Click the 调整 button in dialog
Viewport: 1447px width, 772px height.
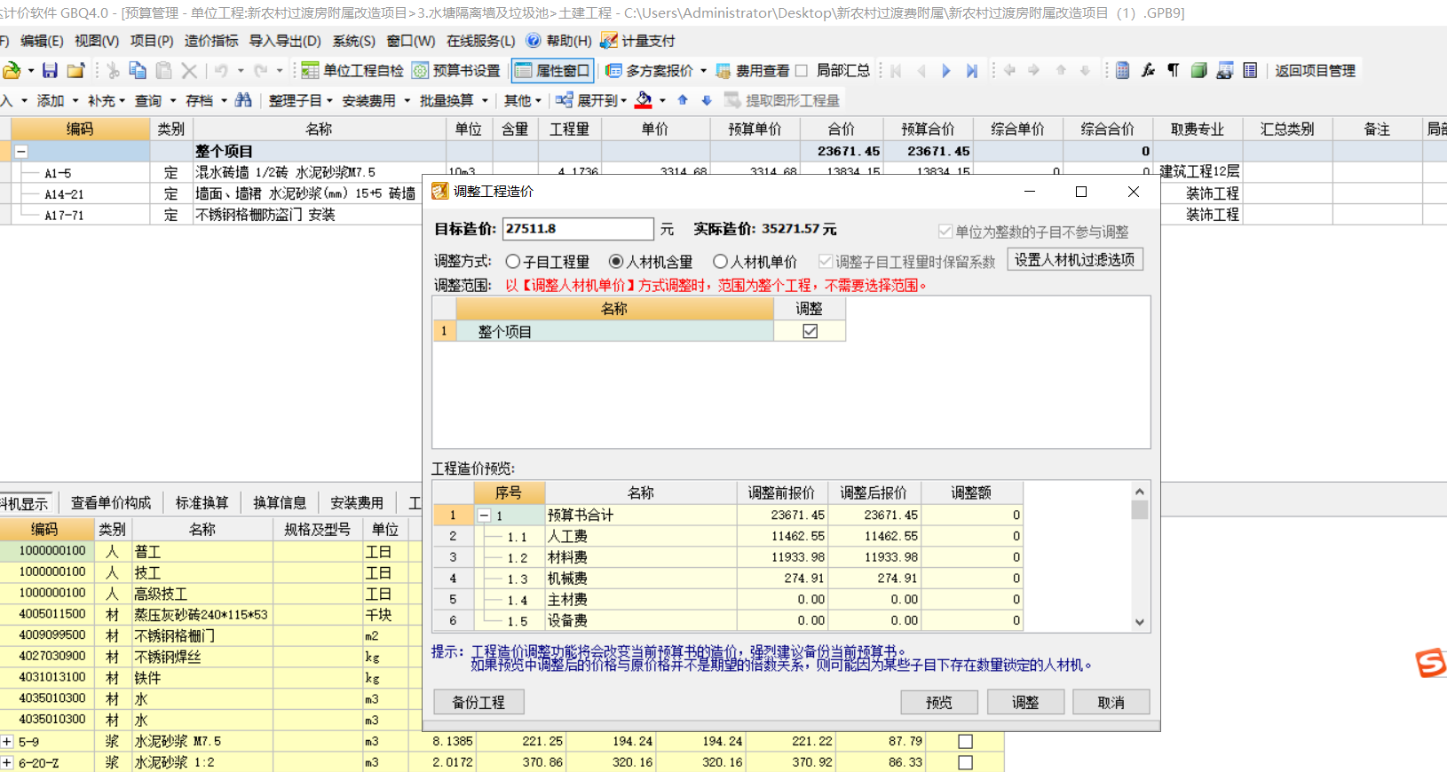(x=1025, y=702)
